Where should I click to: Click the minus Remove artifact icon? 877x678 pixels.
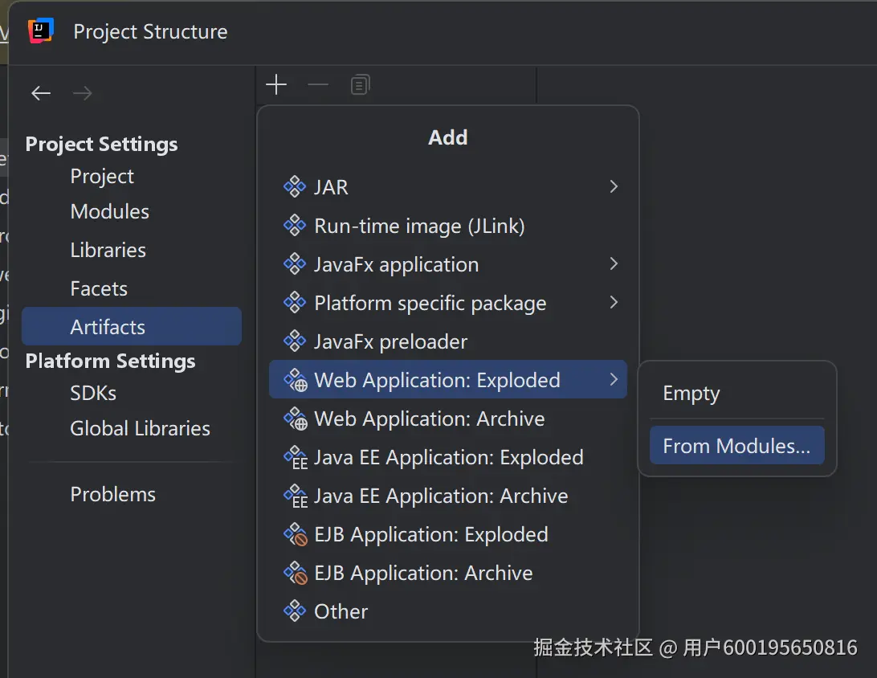pyautogui.click(x=319, y=85)
